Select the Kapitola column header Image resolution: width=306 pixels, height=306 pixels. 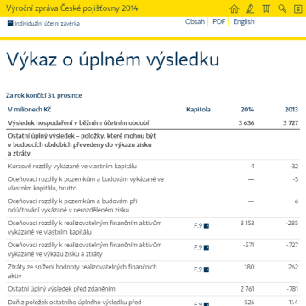(198, 110)
